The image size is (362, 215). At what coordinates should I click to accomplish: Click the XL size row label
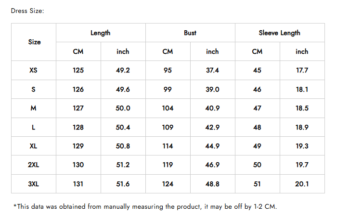[x=33, y=146]
